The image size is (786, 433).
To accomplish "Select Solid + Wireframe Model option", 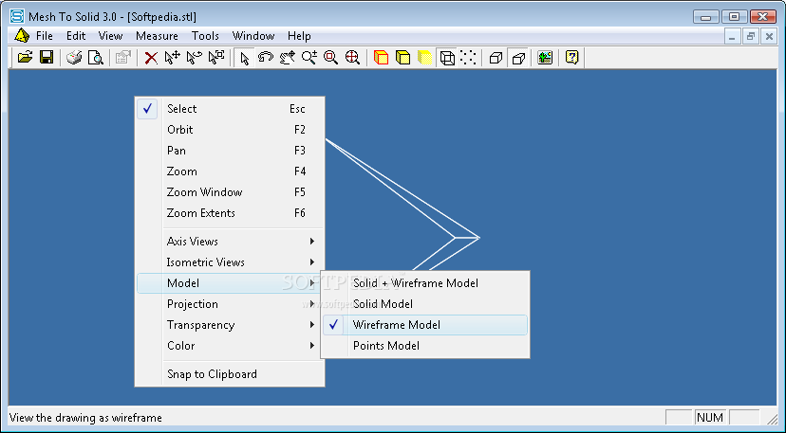I will pyautogui.click(x=425, y=283).
